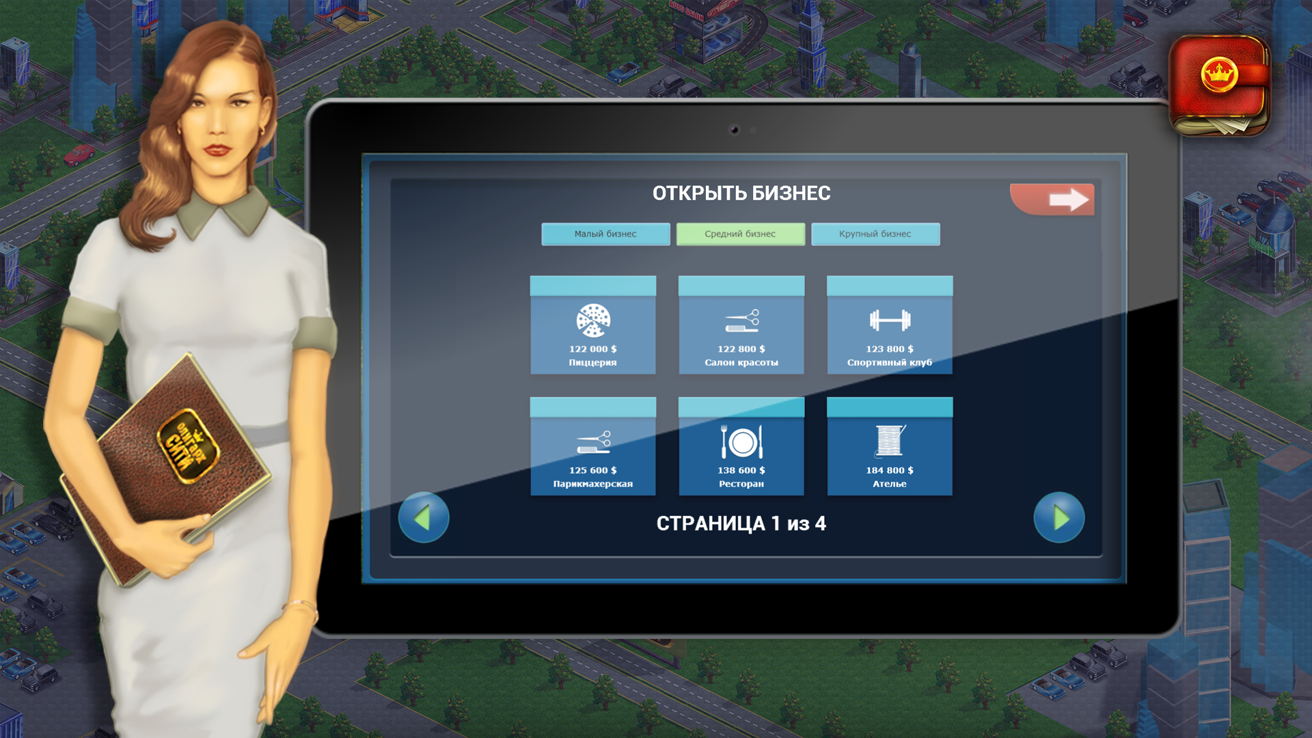Click the Средний бизнес category button
This screenshot has height=738, width=1312.
[x=741, y=234]
